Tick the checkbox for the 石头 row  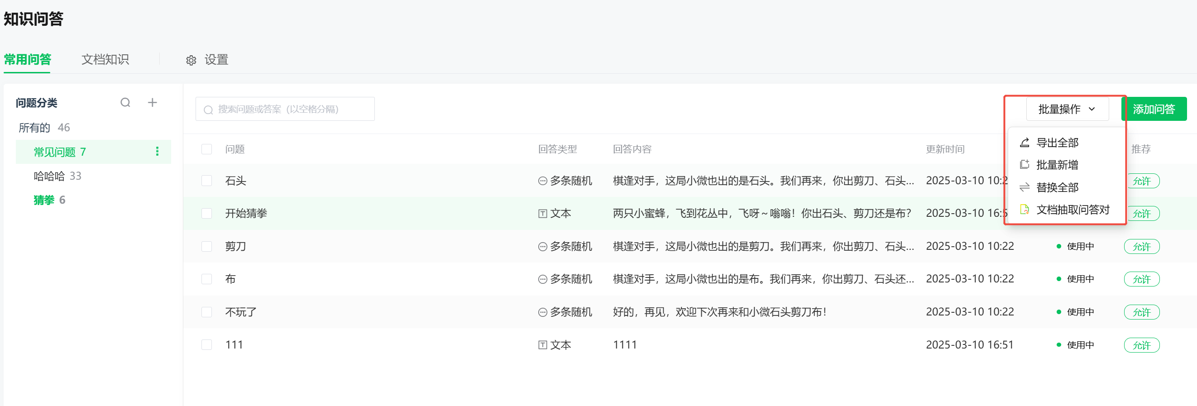tap(206, 181)
